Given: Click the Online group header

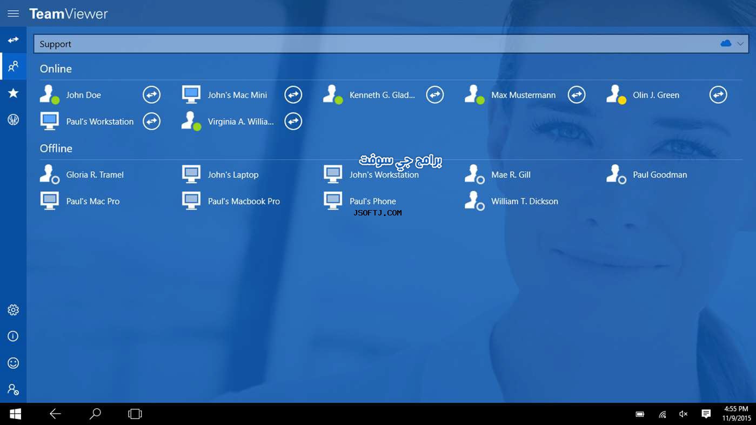Looking at the screenshot, I should (56, 69).
